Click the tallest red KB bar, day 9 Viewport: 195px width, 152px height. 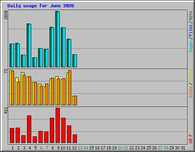(58, 125)
